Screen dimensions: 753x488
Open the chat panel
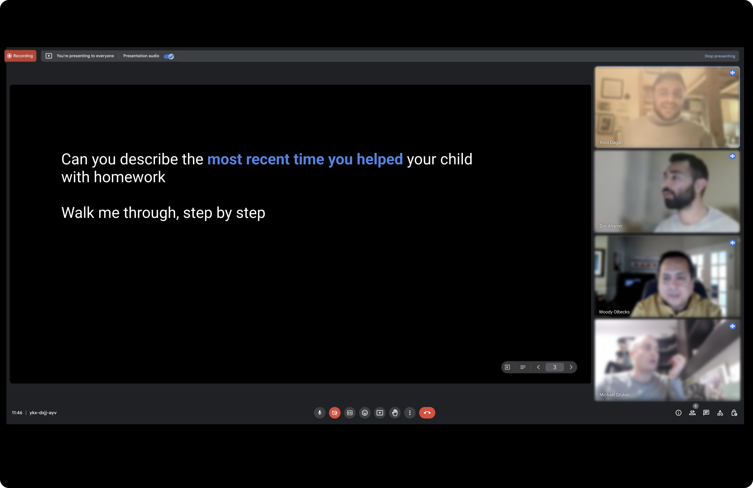point(706,413)
